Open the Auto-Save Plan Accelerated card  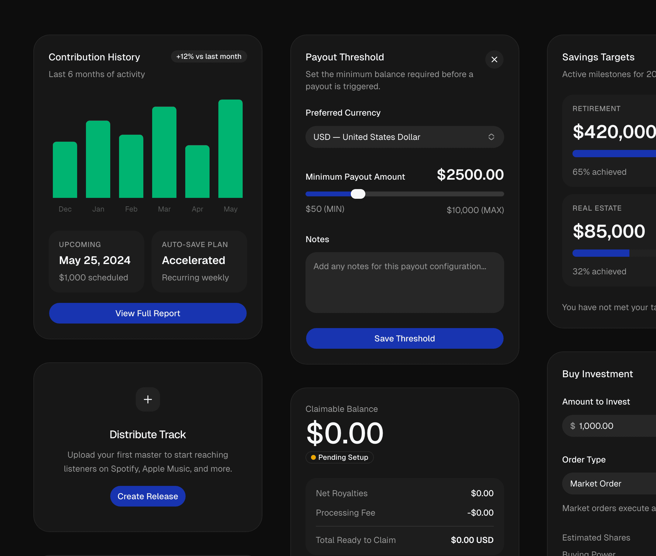point(199,261)
